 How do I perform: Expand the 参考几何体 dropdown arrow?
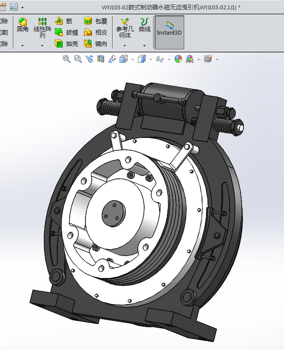(x=124, y=45)
